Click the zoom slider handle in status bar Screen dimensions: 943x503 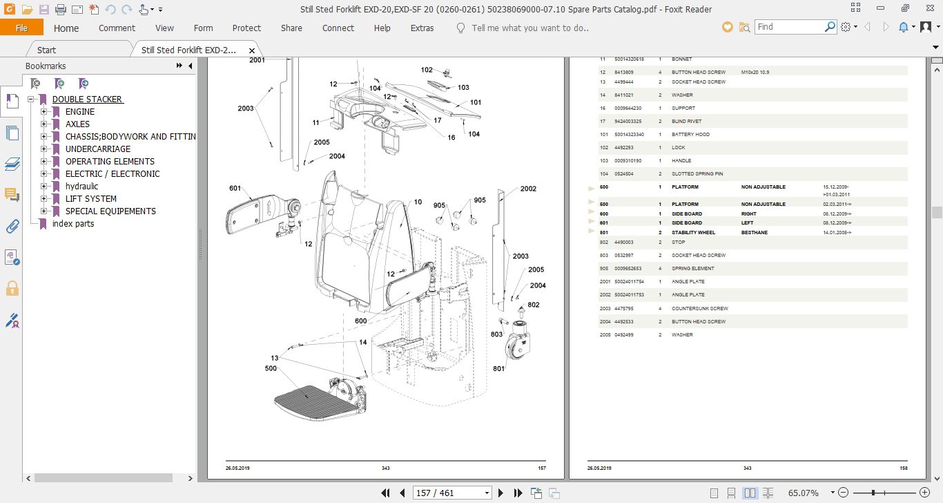tap(874, 493)
